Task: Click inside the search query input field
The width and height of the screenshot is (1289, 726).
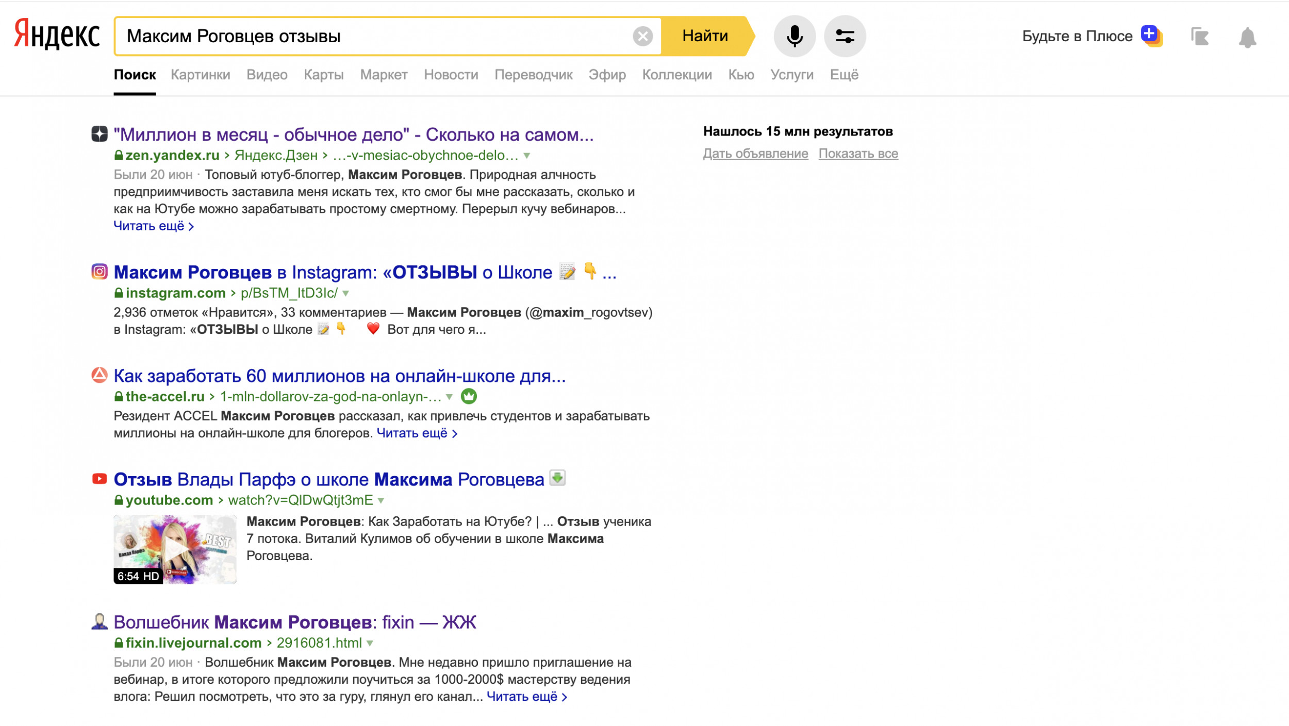Action: click(x=371, y=36)
